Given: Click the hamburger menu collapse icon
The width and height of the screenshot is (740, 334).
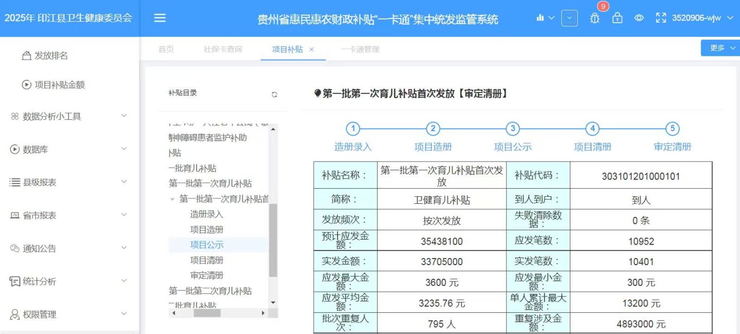Looking at the screenshot, I should click(x=159, y=18).
